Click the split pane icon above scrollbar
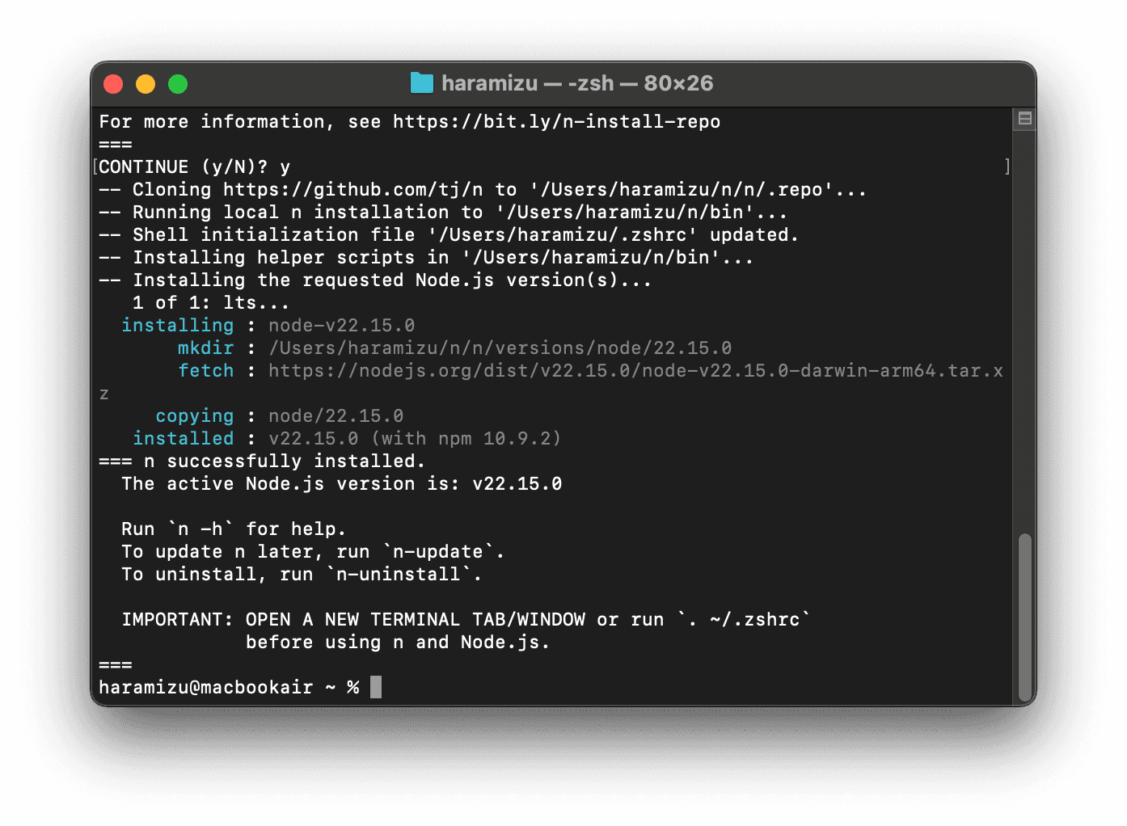Viewport: 1127px width, 826px height. (x=1024, y=119)
